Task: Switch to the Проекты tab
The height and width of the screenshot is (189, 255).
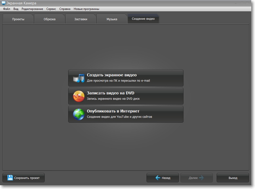Action: pyautogui.click(x=18, y=19)
